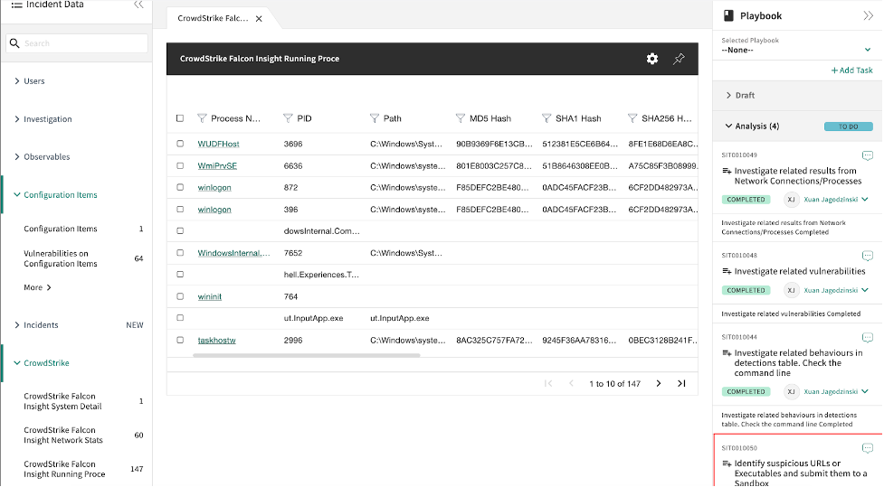Click the task icon beside Investigate related vulnerabilities
Image resolution: width=884 pixels, height=487 pixels.
(x=727, y=271)
